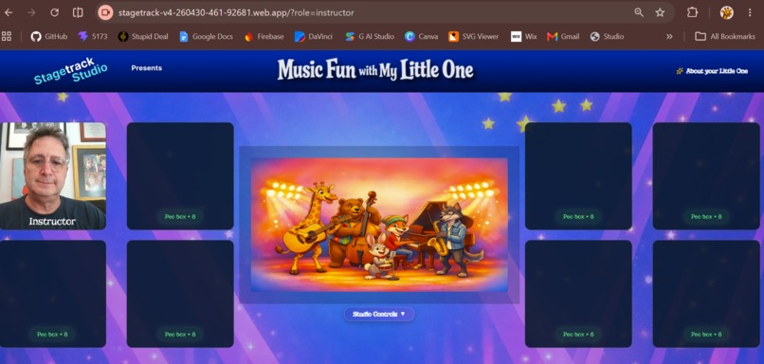Open the About your Little One link
This screenshot has width=764, height=364.
pyautogui.click(x=712, y=71)
